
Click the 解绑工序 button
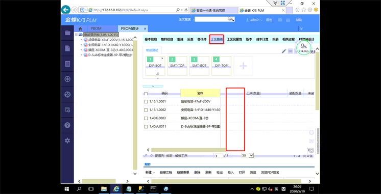click(181, 156)
